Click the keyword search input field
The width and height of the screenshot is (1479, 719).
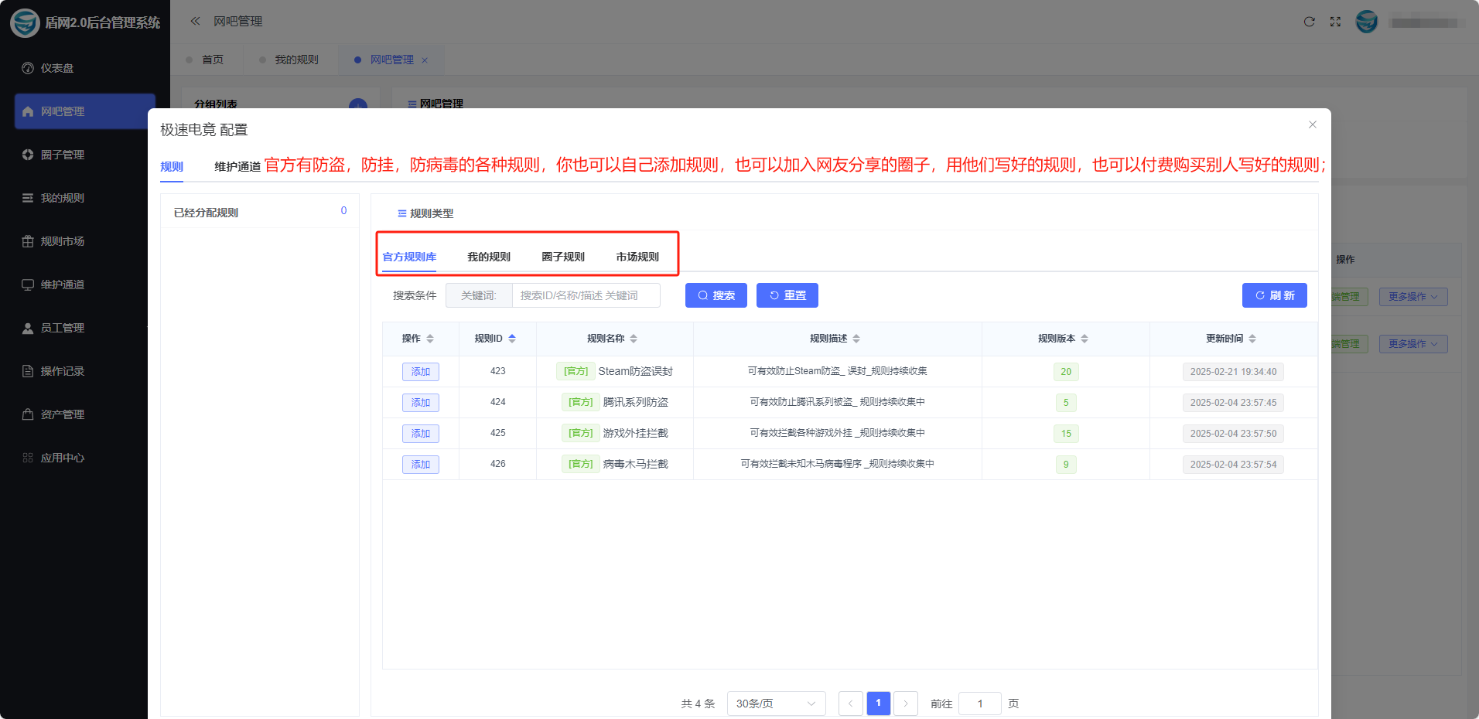[x=586, y=295]
